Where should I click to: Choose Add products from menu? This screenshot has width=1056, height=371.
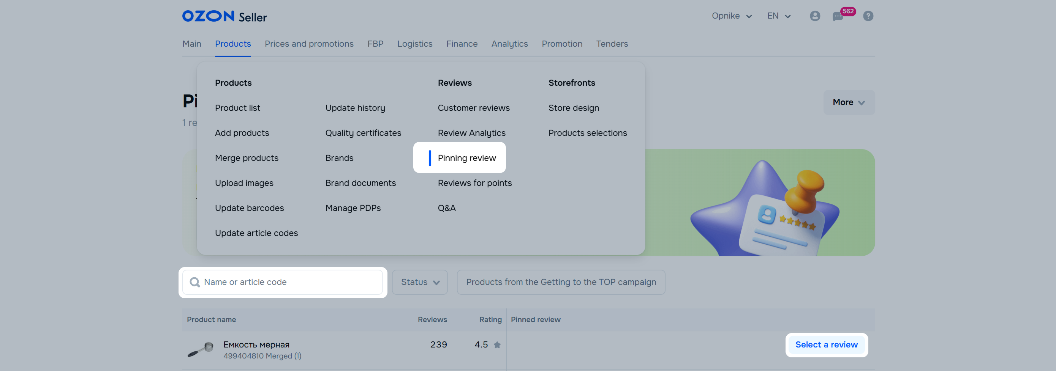click(x=242, y=133)
